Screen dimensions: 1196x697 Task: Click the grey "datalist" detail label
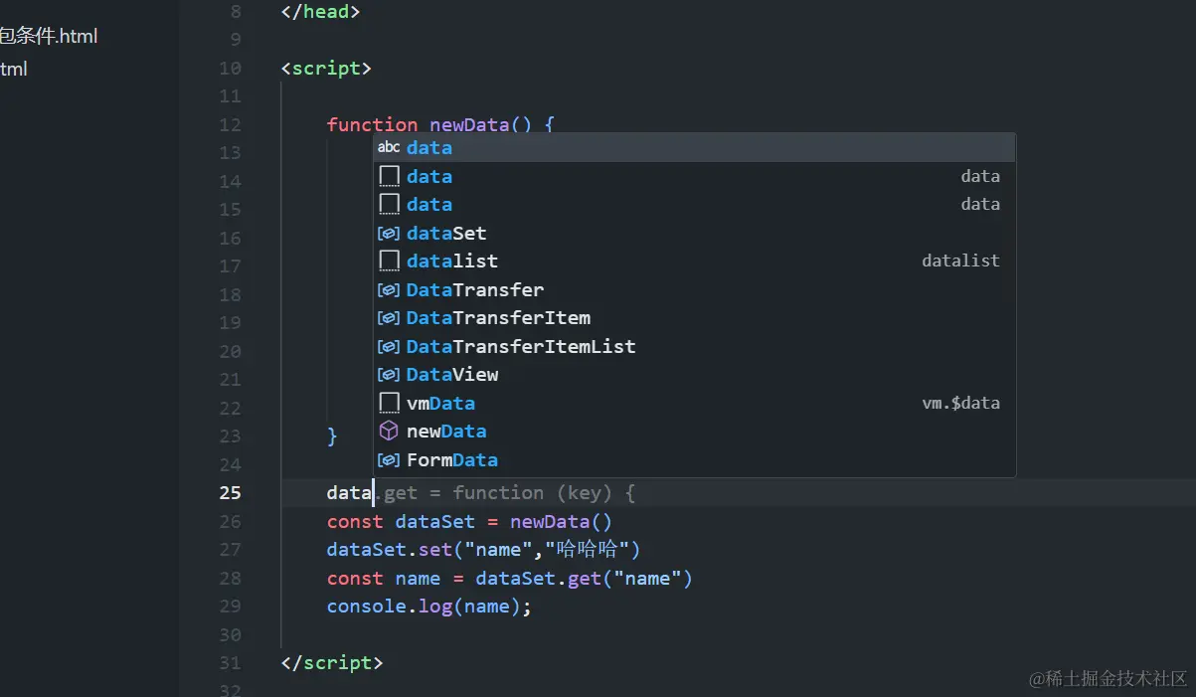960,261
